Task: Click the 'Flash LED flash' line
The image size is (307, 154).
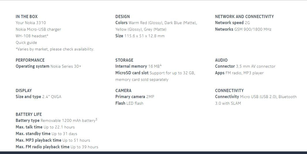Action: click(129, 103)
